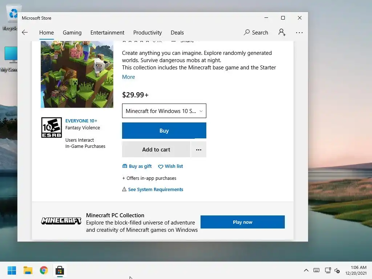Open the Recycle Bin desktop icon

click(x=10, y=17)
